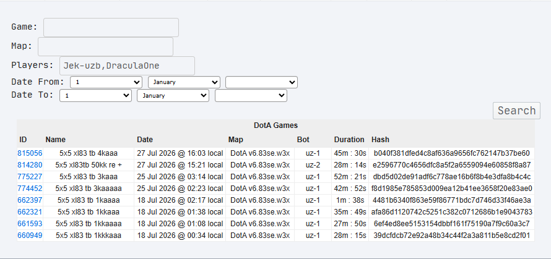The width and height of the screenshot is (551, 259).
Task: Select hash starting with 6ef4ed8ee515
Action: [x=451, y=224]
